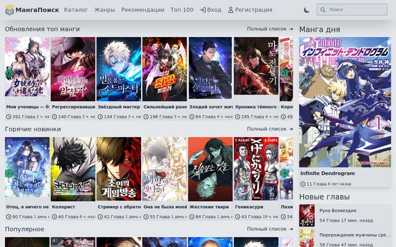The height and width of the screenshot is (247, 396).
Task: Open the Колорист manga cover
Action: 73,169
